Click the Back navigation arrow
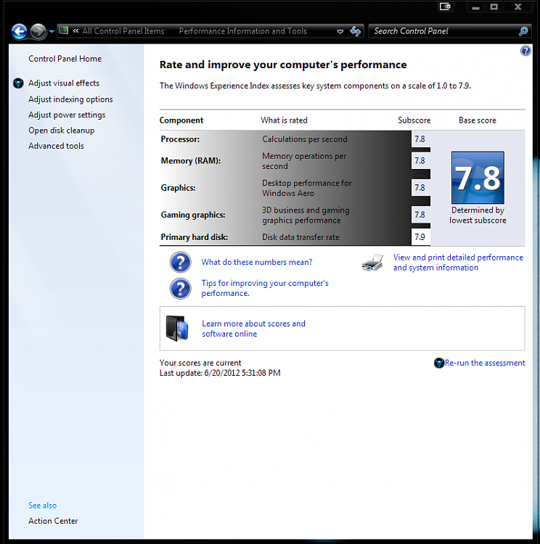 pos(19,32)
